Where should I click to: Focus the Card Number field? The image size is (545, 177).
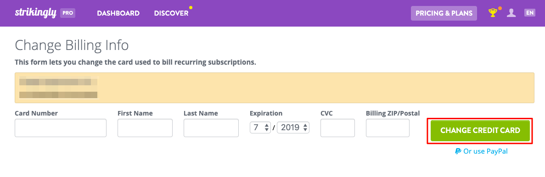click(61, 128)
